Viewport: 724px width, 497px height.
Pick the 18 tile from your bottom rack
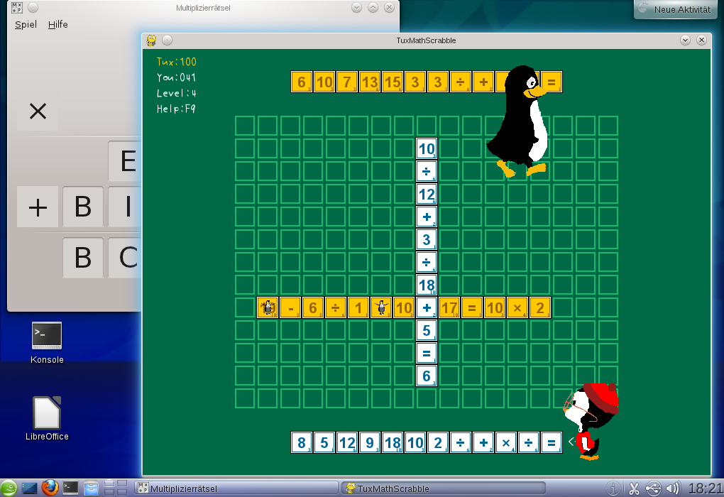click(393, 442)
